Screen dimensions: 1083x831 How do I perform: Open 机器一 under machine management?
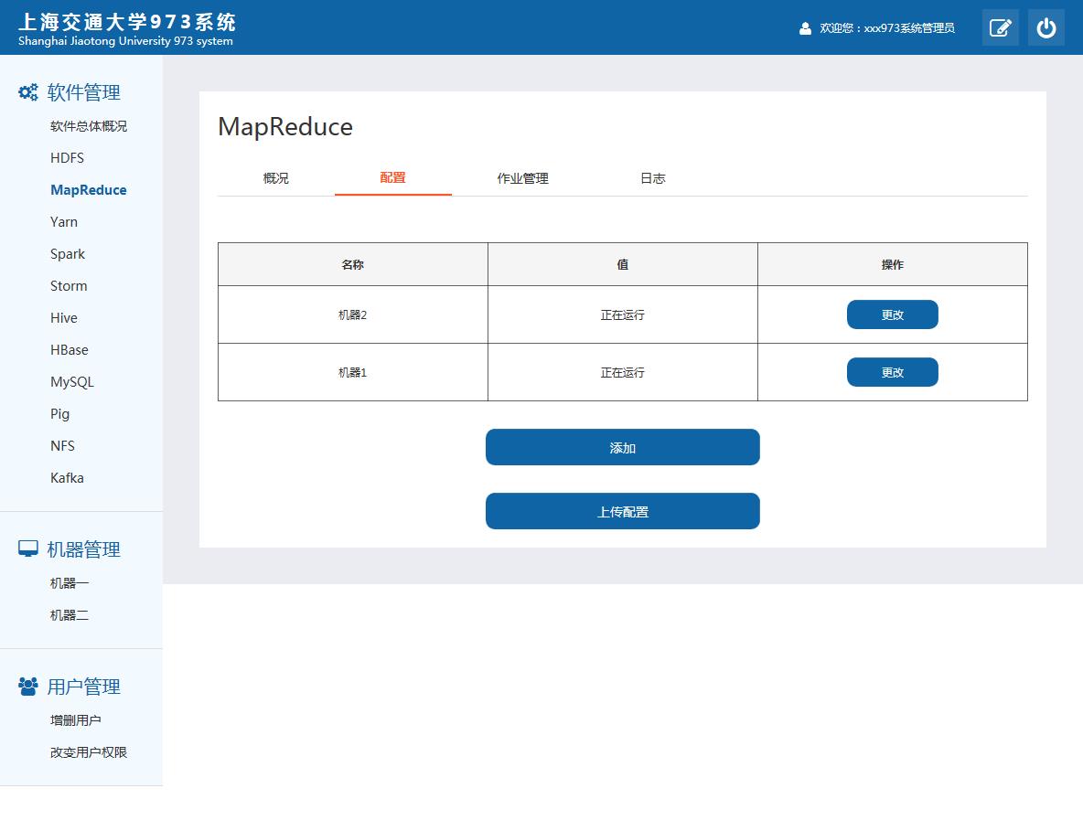pyautogui.click(x=70, y=583)
